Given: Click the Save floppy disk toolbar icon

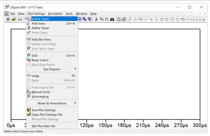Looking at the screenshot, I should (x=20, y=19).
